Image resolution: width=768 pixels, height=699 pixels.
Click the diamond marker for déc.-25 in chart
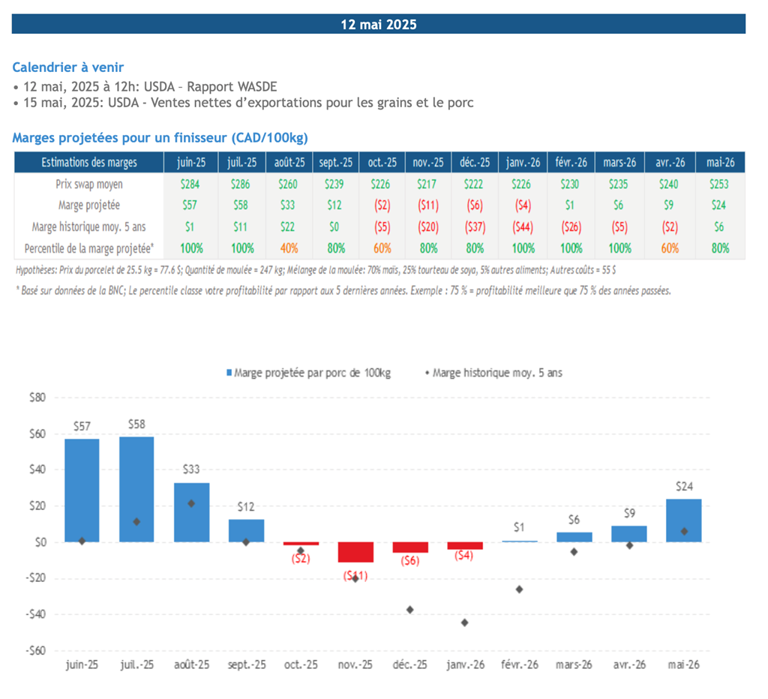pos(409,610)
